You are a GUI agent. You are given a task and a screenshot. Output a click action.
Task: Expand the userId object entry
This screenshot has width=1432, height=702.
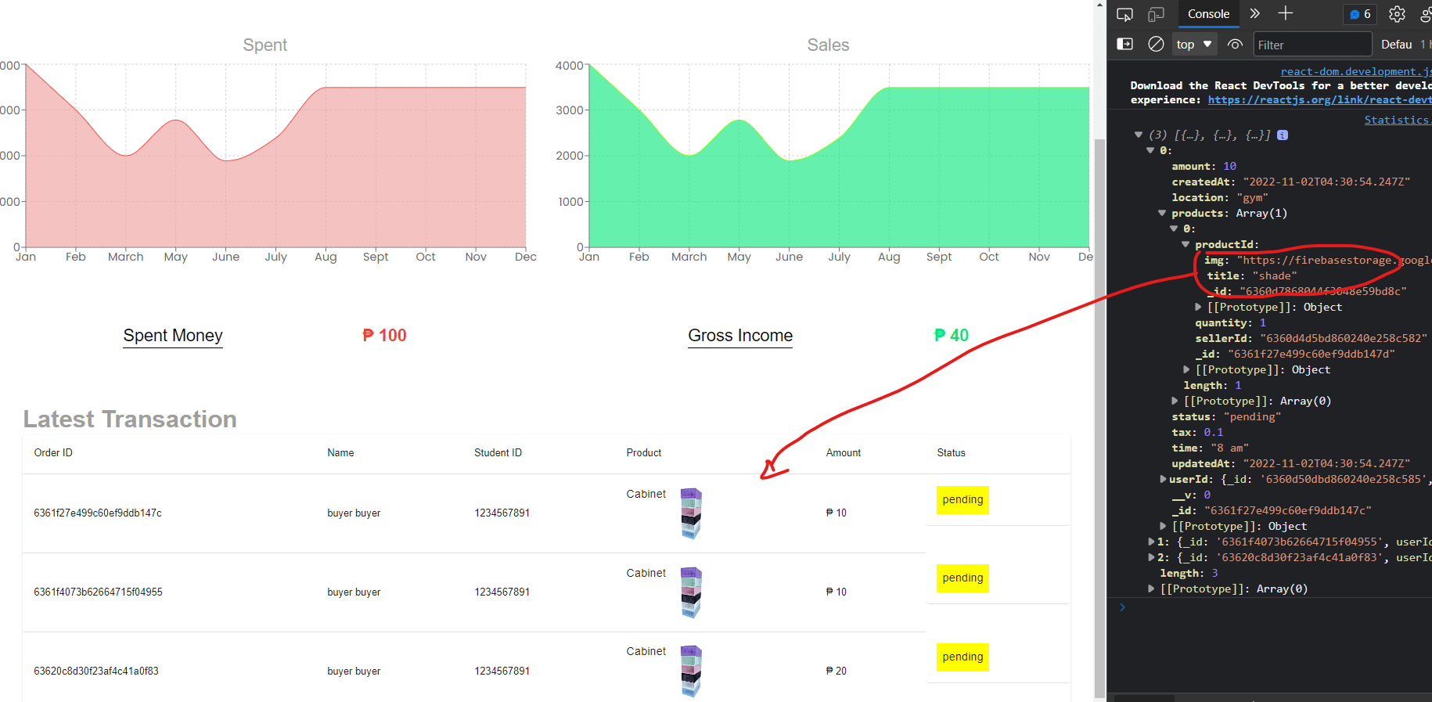point(1164,479)
